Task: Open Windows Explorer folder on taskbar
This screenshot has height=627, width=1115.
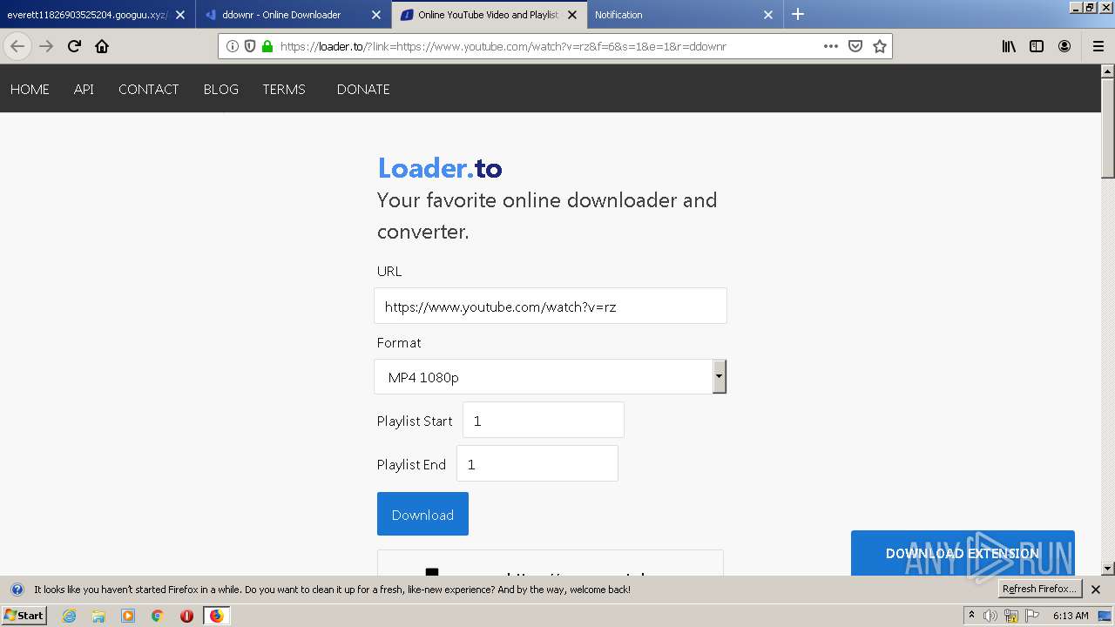Action: pos(98,616)
